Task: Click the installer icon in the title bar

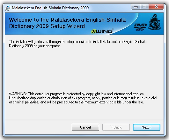Action: pyautogui.click(x=8, y=8)
